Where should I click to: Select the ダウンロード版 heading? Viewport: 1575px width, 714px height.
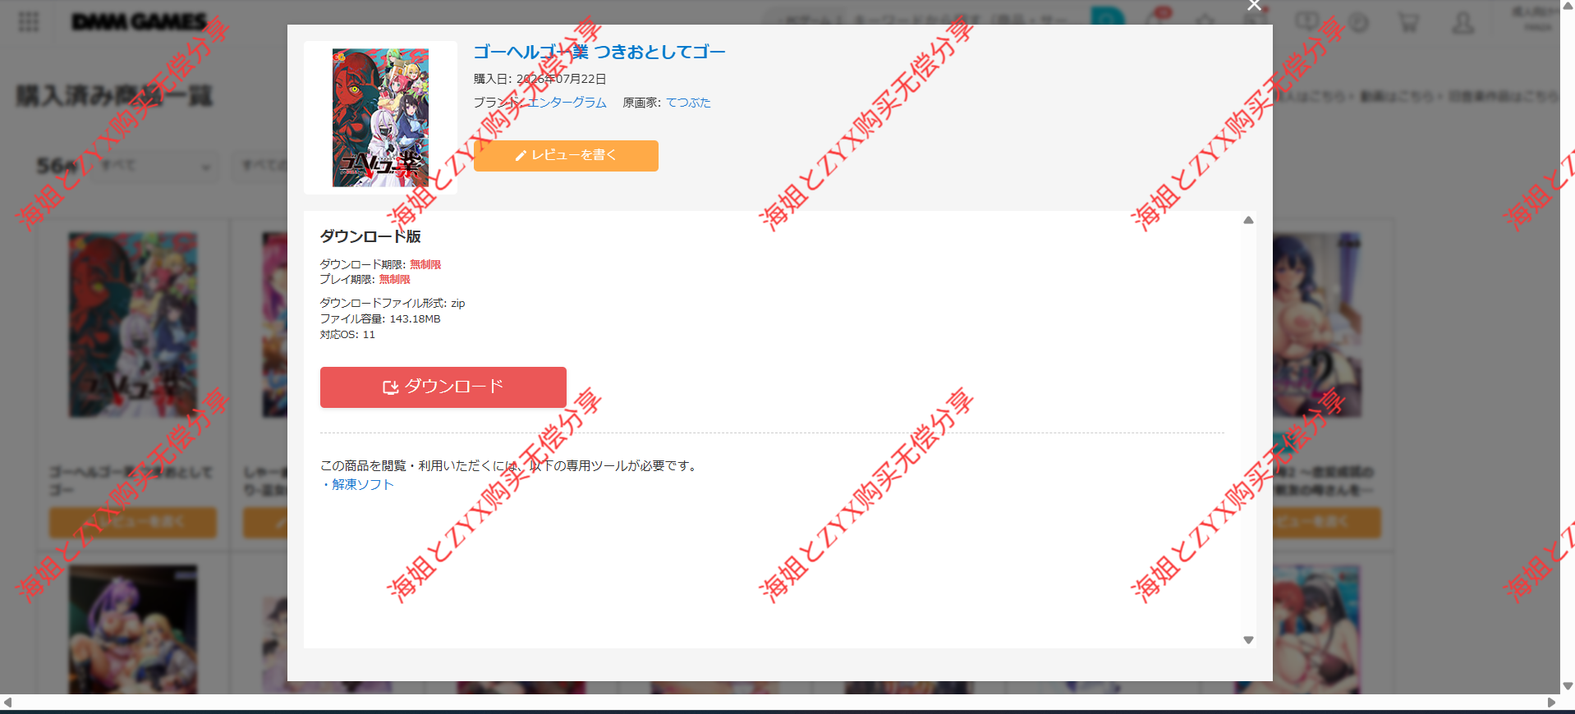tap(370, 236)
